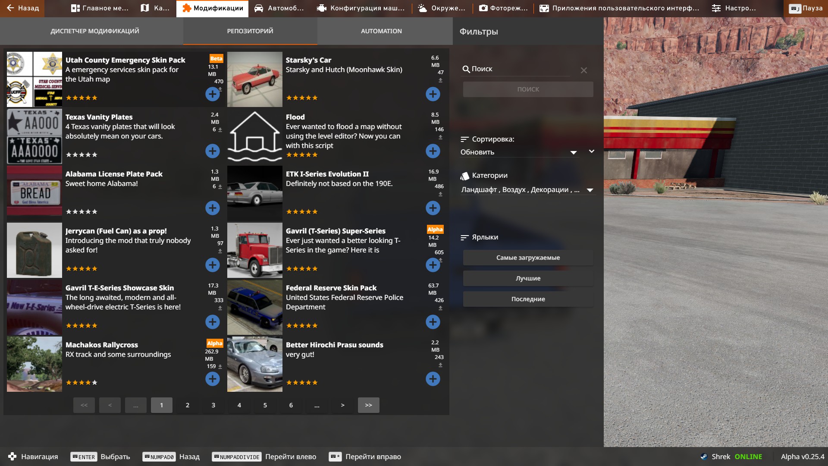Viewport: 828px width, 466px height.
Task: Open Автомобили tab with car icon
Action: (x=279, y=8)
